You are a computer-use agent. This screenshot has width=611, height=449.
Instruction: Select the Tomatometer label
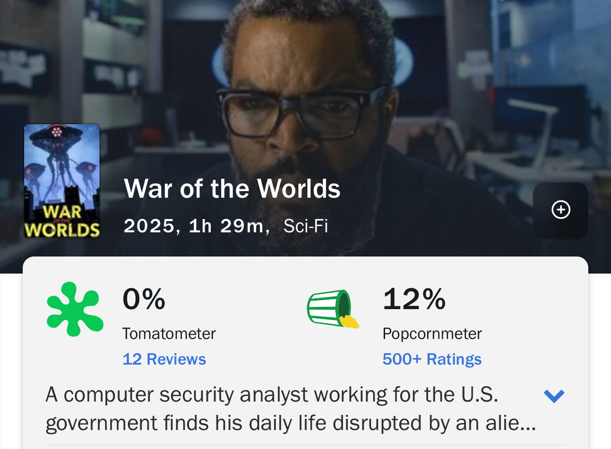click(169, 334)
